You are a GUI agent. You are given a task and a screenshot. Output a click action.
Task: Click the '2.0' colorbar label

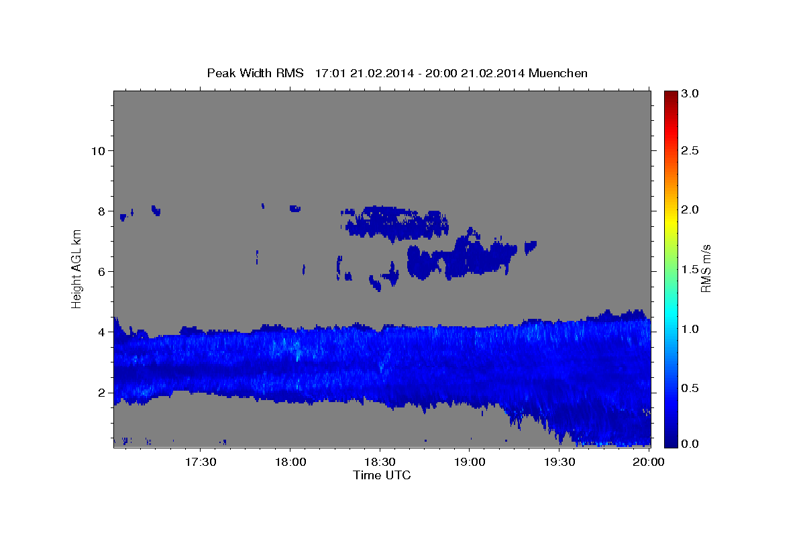pyautogui.click(x=691, y=210)
